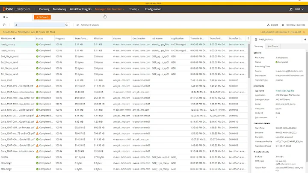Screen dimensions: 308x173
Task: Open the Planning menu
Action: [44, 9]
